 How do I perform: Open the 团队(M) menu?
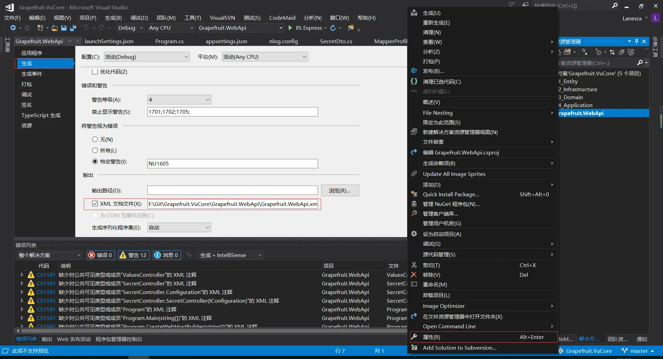pos(166,18)
